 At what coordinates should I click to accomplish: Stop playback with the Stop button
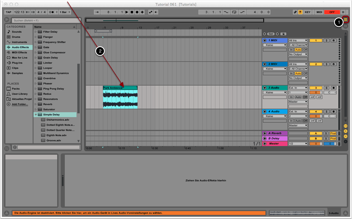(x=132, y=12)
